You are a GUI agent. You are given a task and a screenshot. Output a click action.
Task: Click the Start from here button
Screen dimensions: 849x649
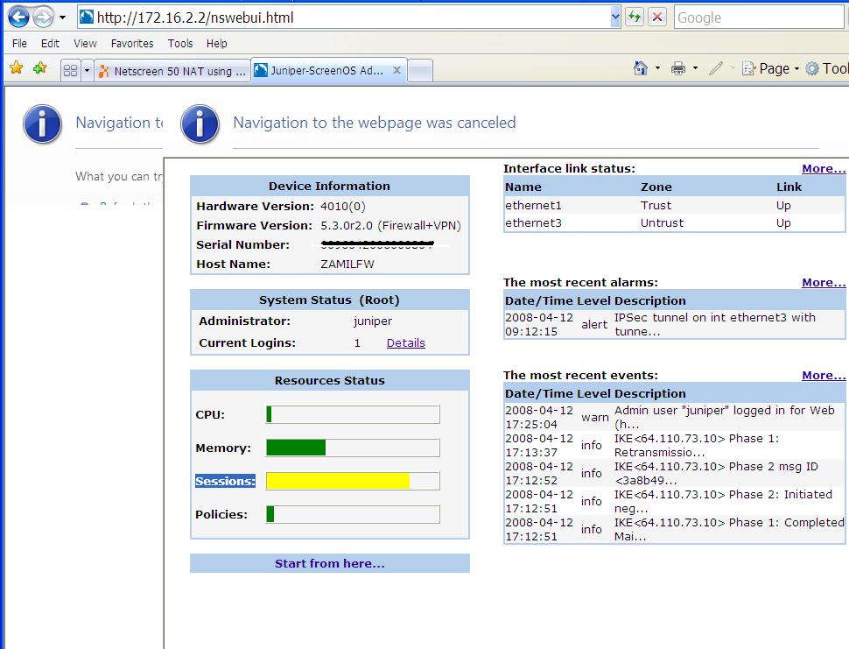coord(329,563)
